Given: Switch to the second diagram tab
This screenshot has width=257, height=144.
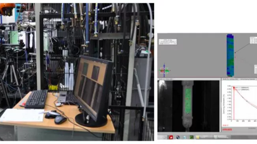Looking at the screenshot, I should pos(248,79).
